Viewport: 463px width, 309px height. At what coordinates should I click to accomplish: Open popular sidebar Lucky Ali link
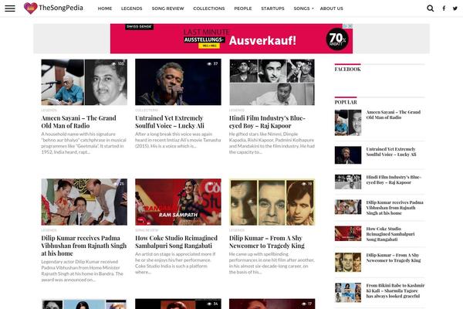pos(391,151)
